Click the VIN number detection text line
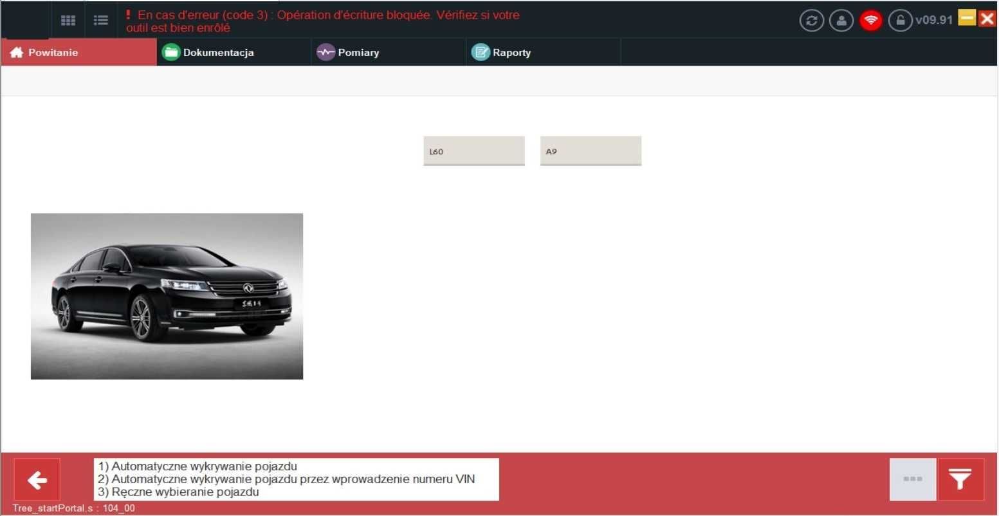The image size is (999, 516). coord(286,479)
